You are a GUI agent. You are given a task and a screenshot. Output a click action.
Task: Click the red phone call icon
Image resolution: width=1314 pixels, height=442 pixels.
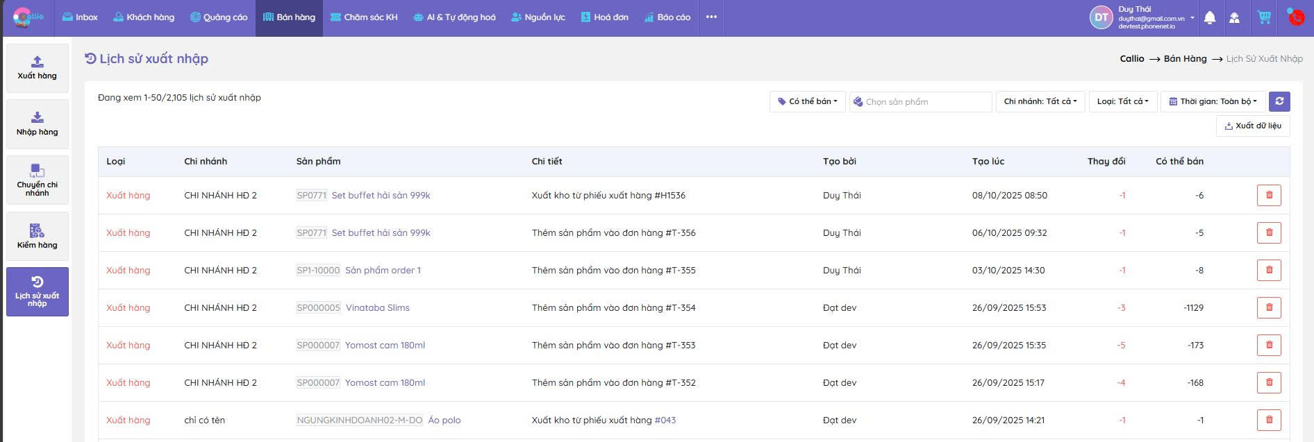coord(1296,18)
